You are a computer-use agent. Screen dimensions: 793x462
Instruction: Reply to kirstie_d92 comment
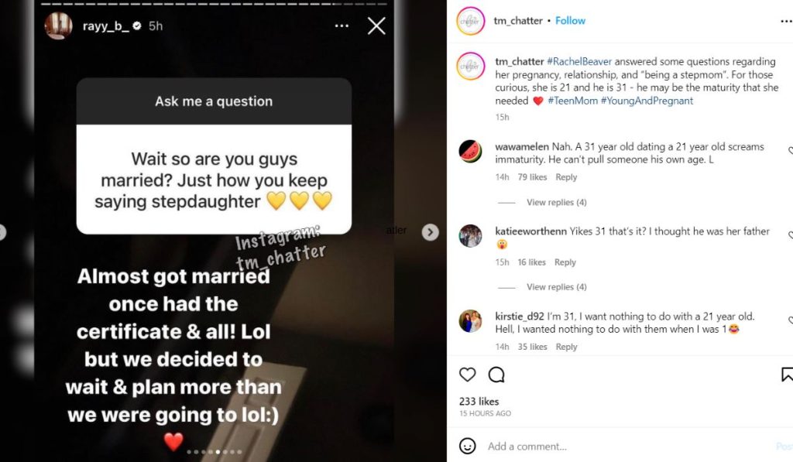566,347
